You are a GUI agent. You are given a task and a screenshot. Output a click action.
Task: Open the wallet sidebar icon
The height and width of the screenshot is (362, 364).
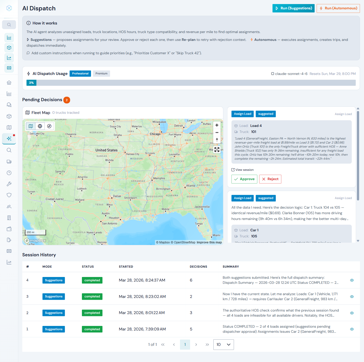(x=9, y=229)
